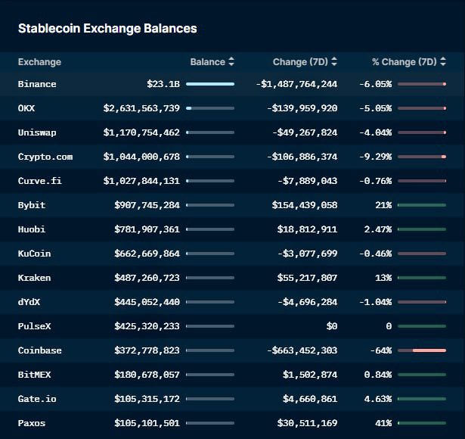Select the KuCoin exchange name
This screenshot has height=439, width=465.
pos(34,254)
